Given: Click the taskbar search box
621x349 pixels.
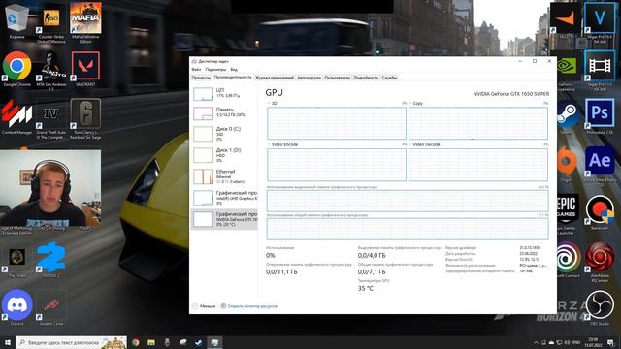Looking at the screenshot, I should [x=71, y=342].
